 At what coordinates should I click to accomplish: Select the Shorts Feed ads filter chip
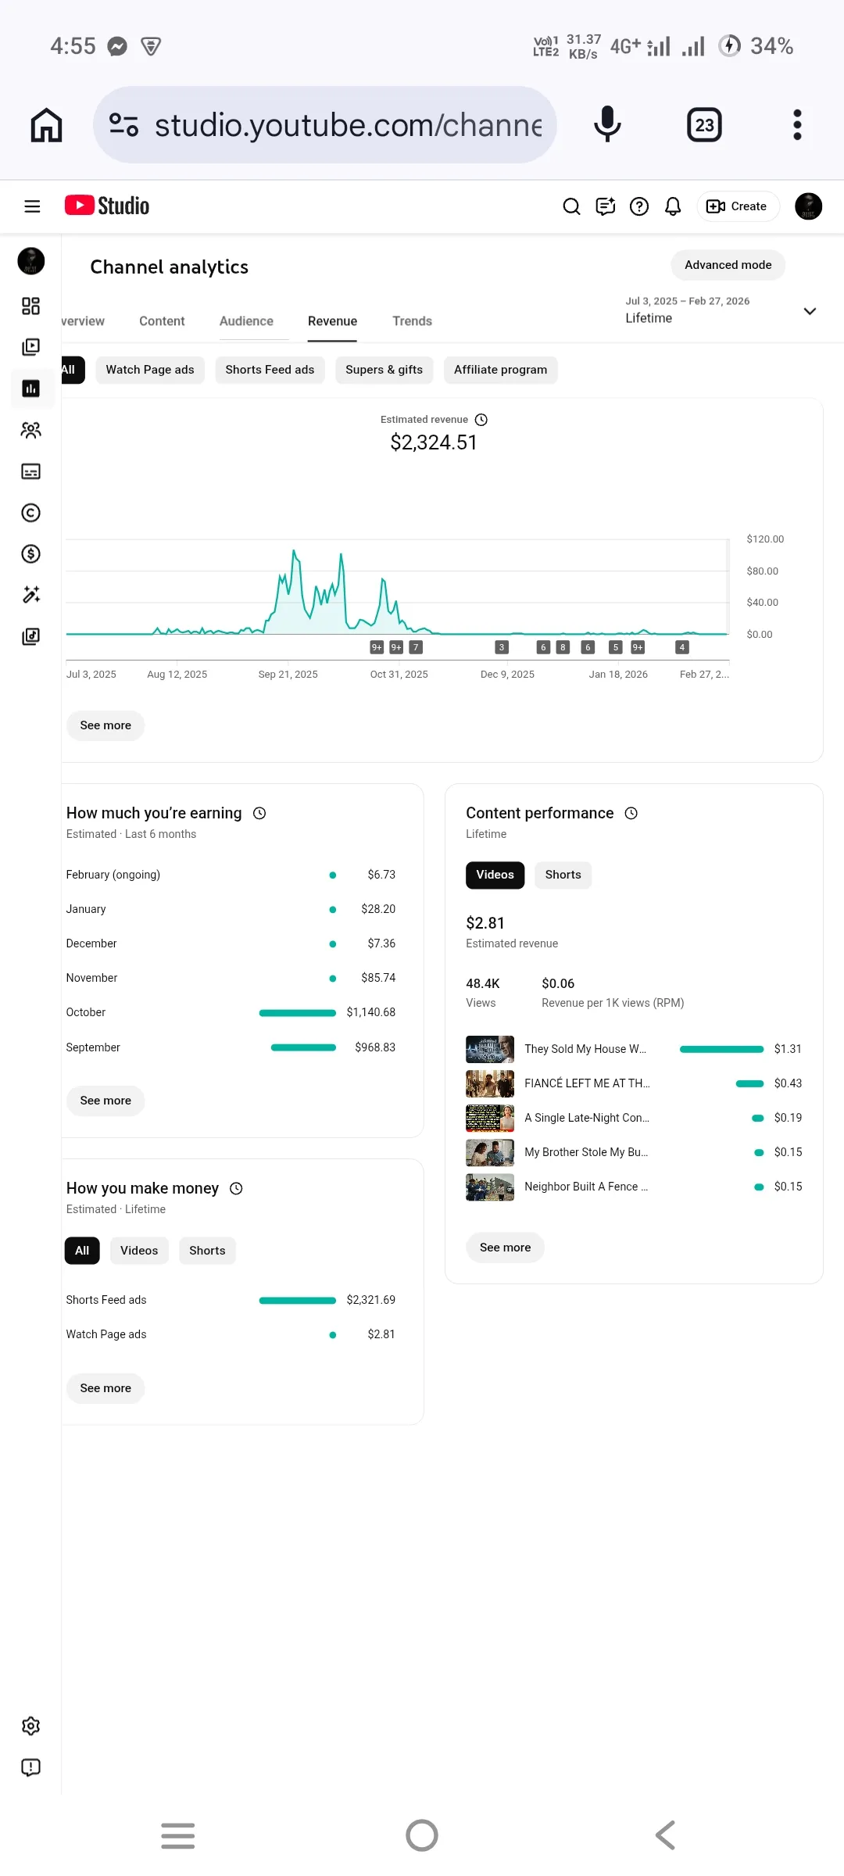click(270, 370)
